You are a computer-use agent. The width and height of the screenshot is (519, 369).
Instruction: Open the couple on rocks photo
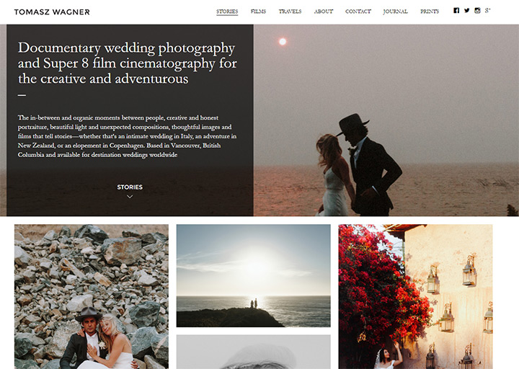[92, 296]
